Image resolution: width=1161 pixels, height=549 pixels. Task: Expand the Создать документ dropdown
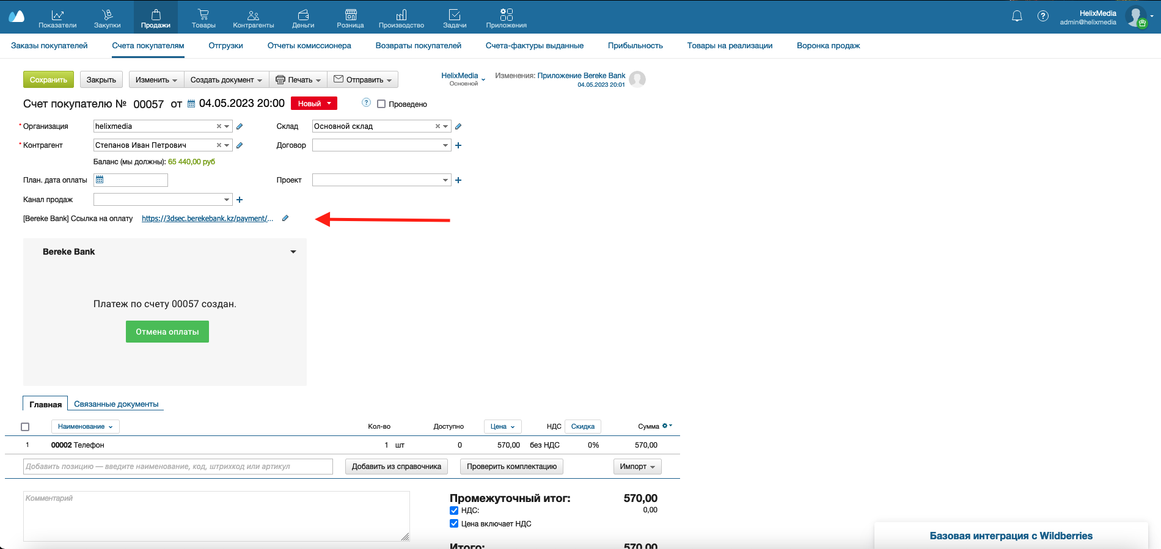pyautogui.click(x=226, y=80)
